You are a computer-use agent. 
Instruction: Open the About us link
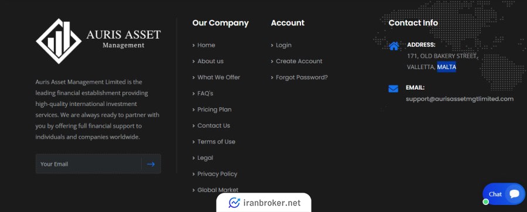210,61
